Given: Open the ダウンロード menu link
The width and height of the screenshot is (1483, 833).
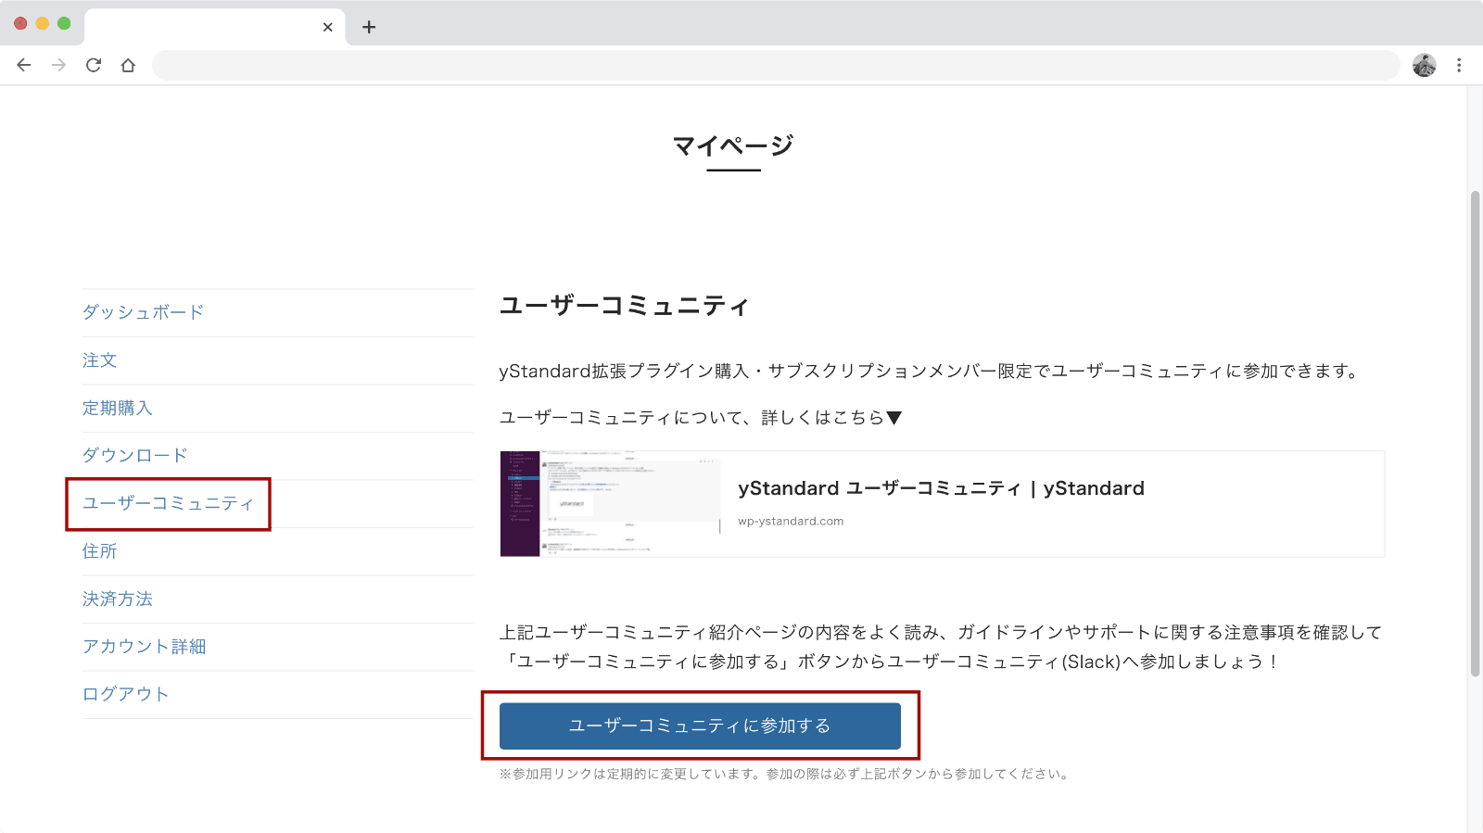Looking at the screenshot, I should click(135, 455).
